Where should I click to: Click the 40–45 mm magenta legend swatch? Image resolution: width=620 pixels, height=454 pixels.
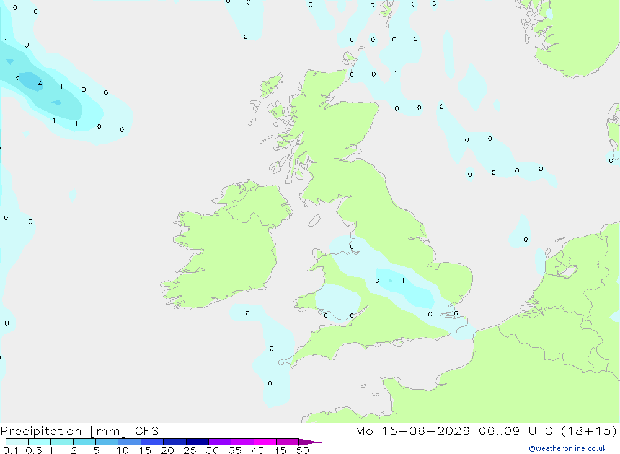point(265,442)
